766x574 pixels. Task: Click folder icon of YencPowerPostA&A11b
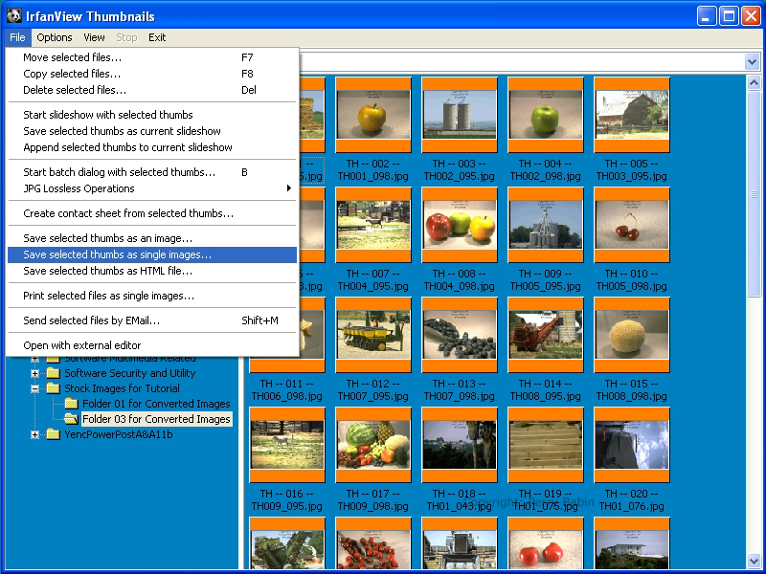coord(54,434)
